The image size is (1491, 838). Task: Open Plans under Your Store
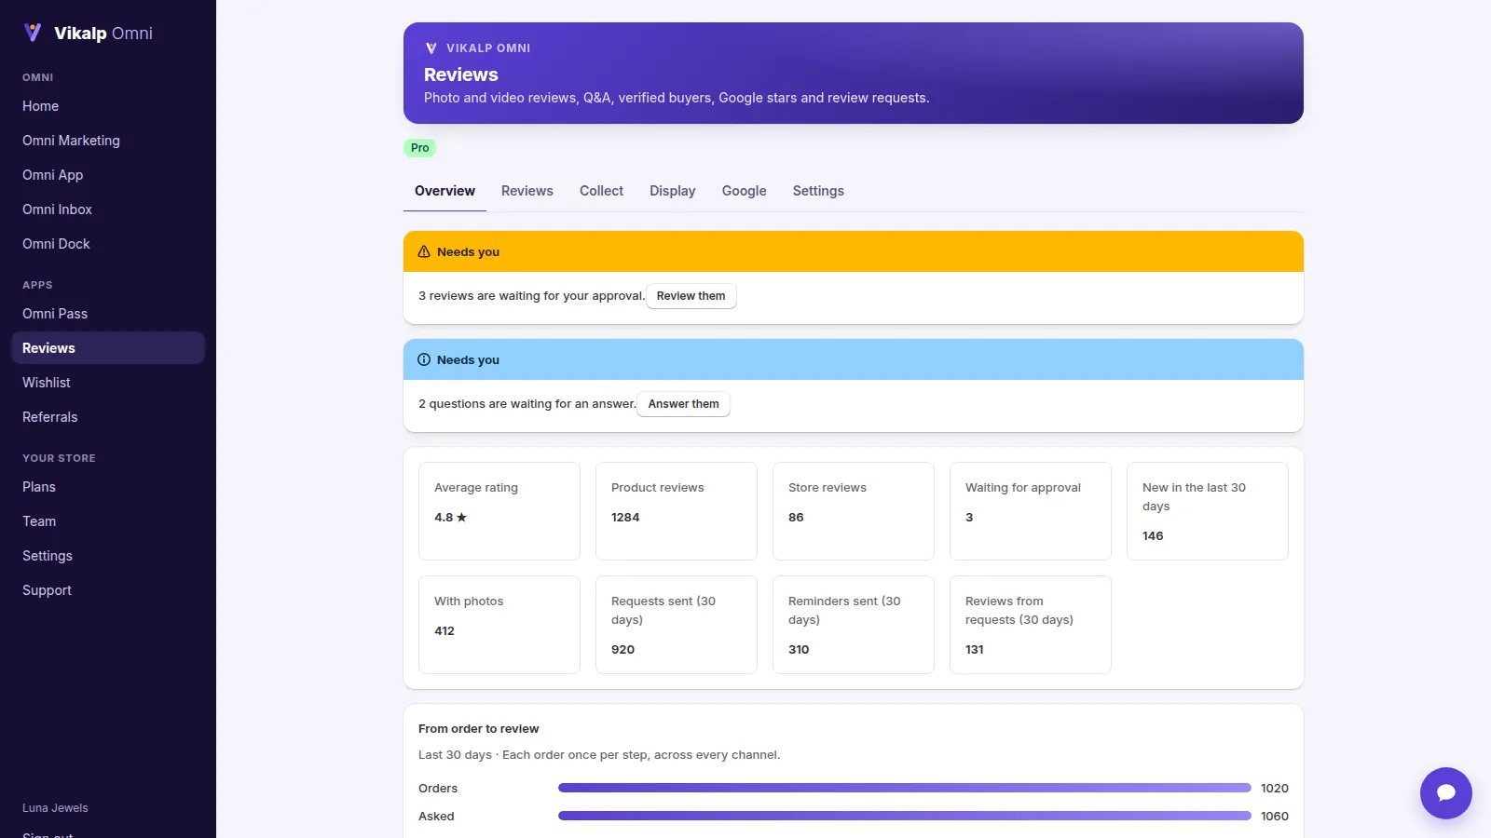pyautogui.click(x=108, y=487)
